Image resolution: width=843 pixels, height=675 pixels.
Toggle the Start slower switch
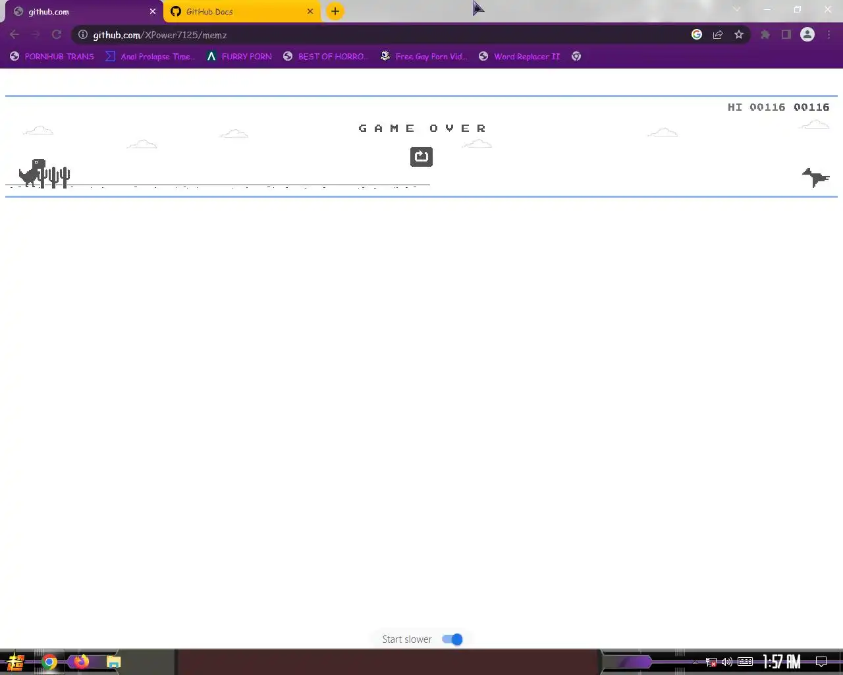click(452, 639)
